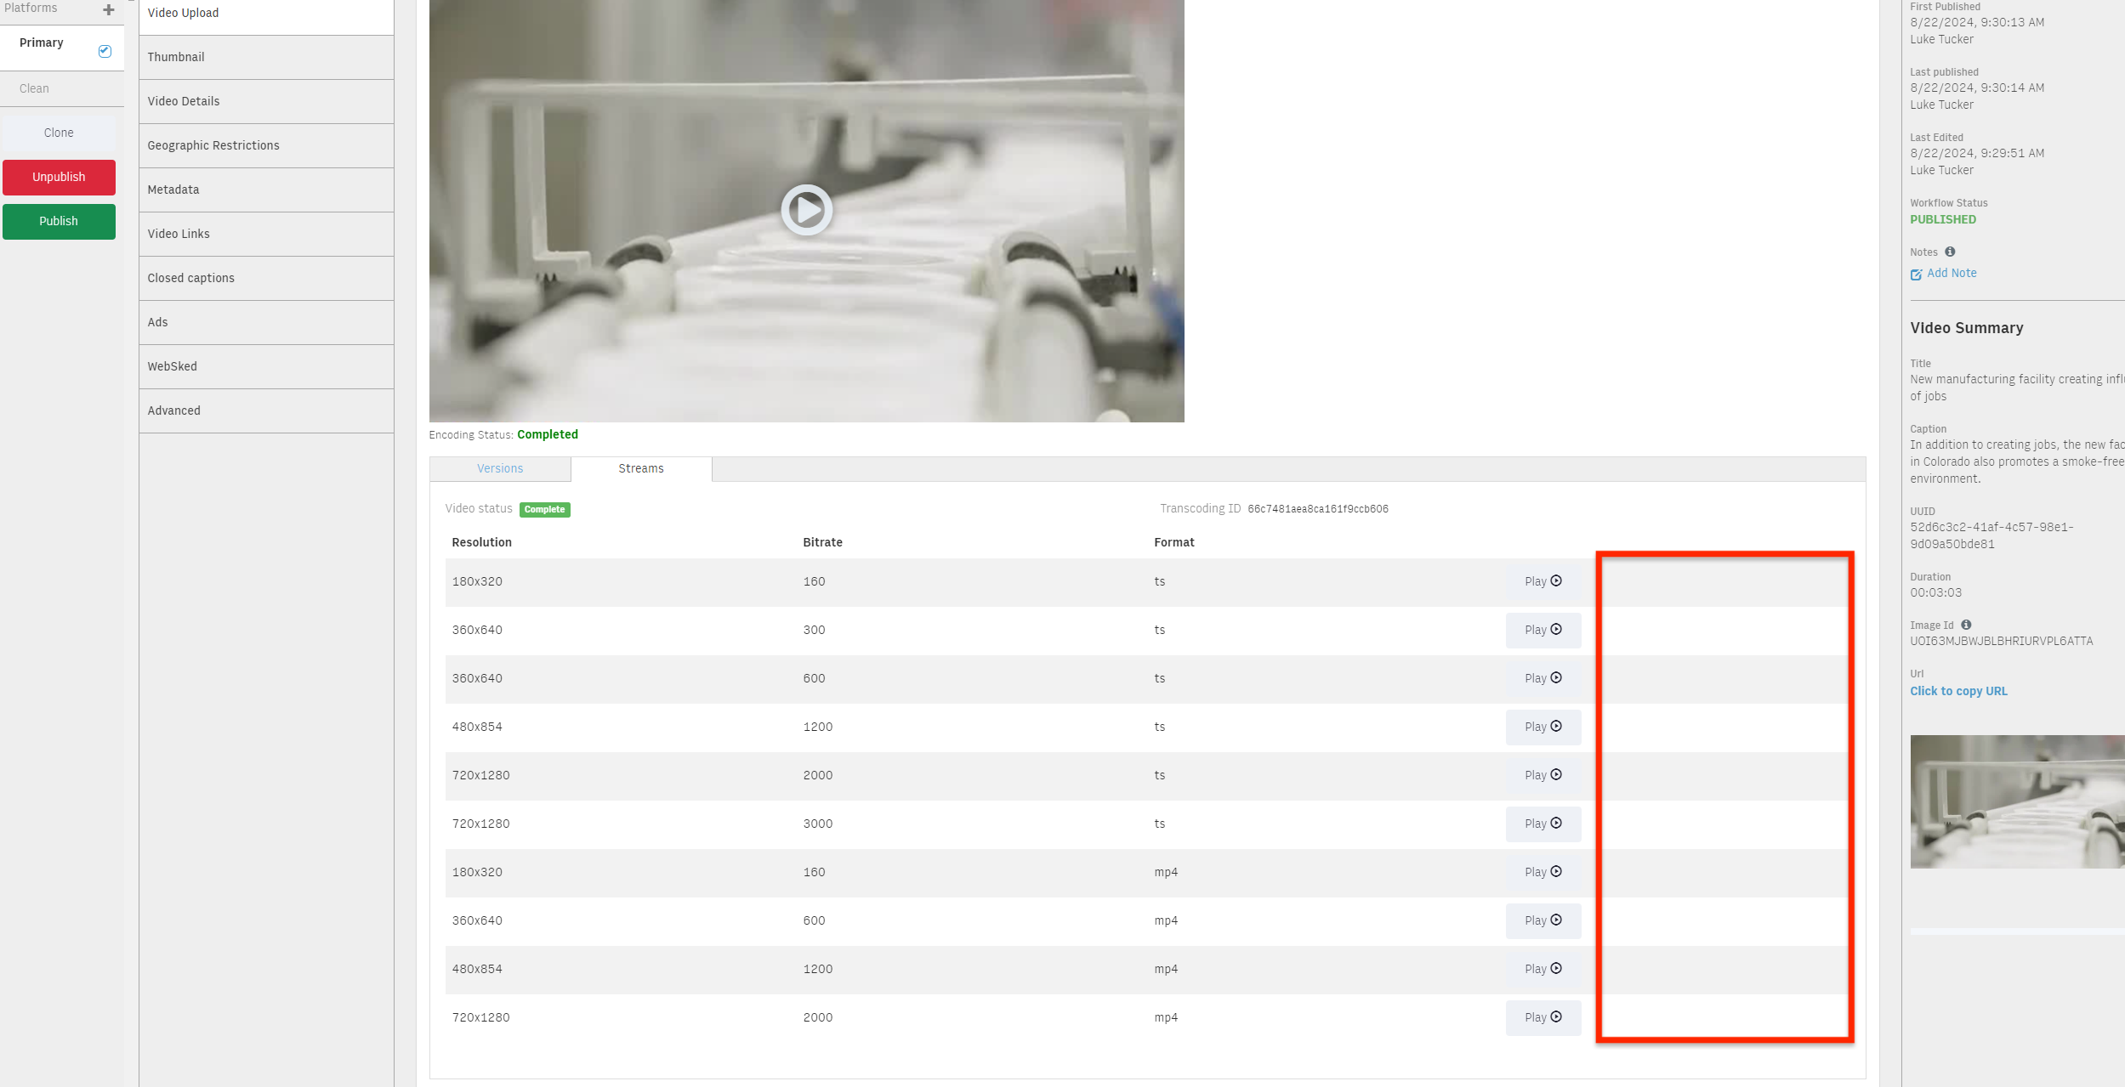
Task: Play the 180x320 160 ts stream
Action: [x=1543, y=581]
